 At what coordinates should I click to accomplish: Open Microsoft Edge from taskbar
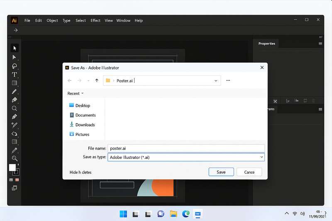tap(186, 214)
